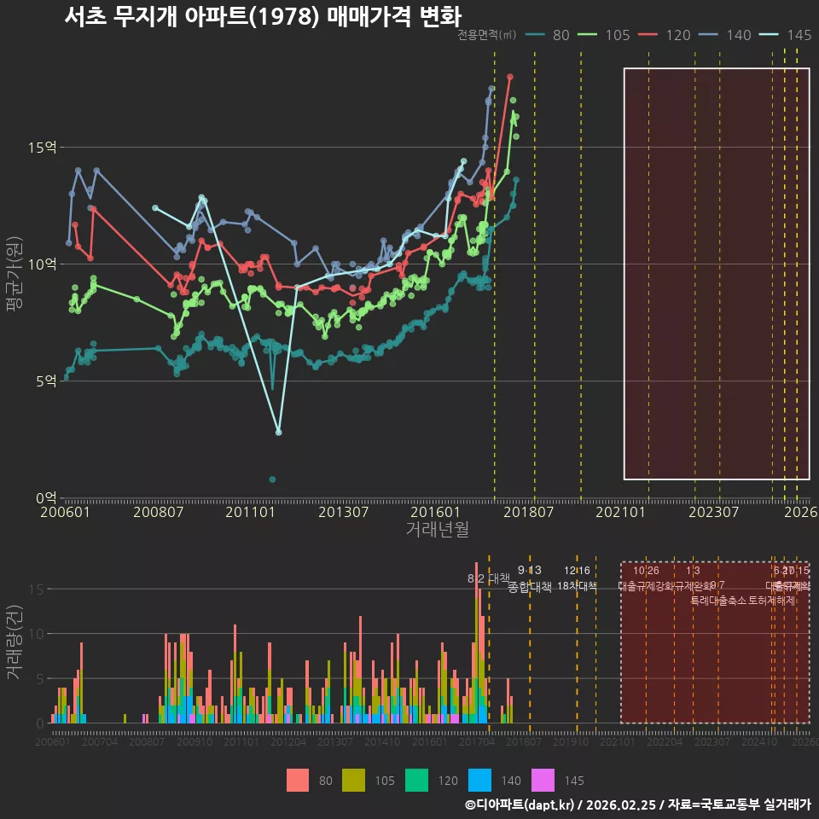The image size is (819, 819).
Task: Select the green 120 bar legend swatch
Action: (x=417, y=781)
